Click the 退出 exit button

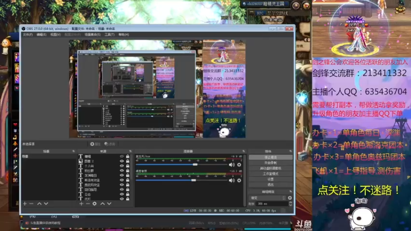271,185
